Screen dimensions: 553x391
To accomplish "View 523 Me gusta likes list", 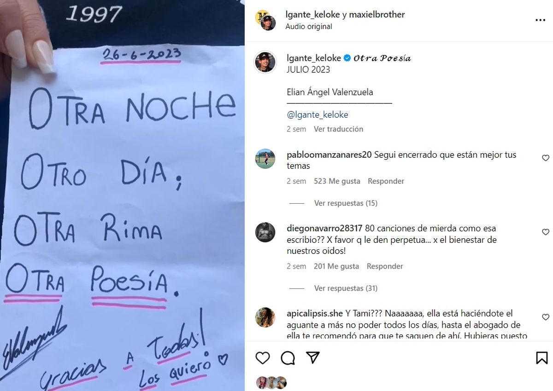I will [x=337, y=181].
